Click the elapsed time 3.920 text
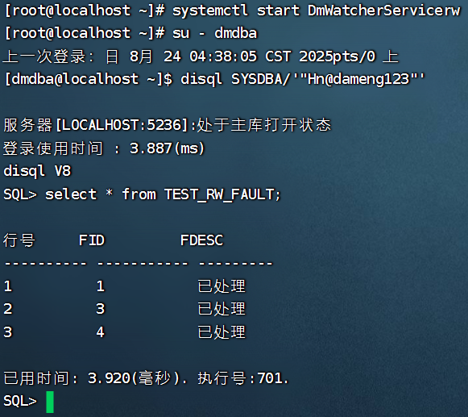The width and height of the screenshot is (468, 417). [109, 378]
